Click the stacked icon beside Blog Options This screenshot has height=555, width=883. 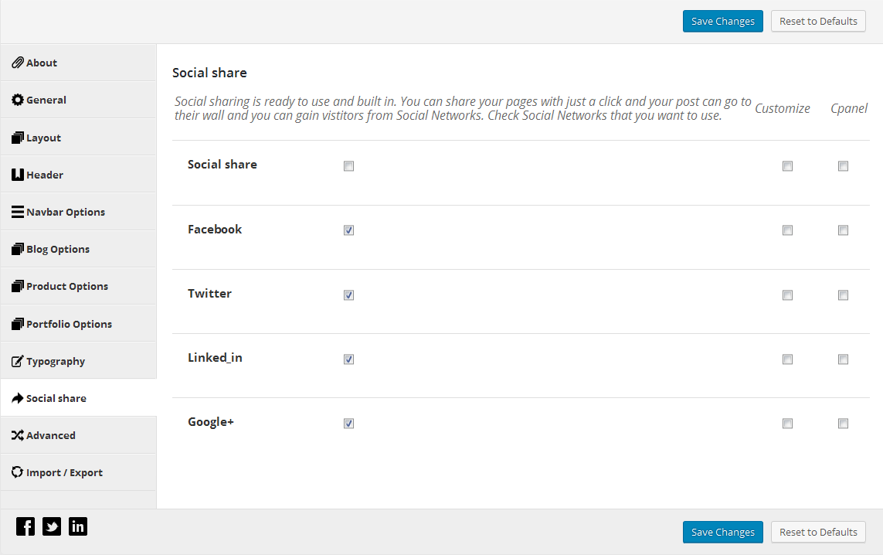(18, 249)
